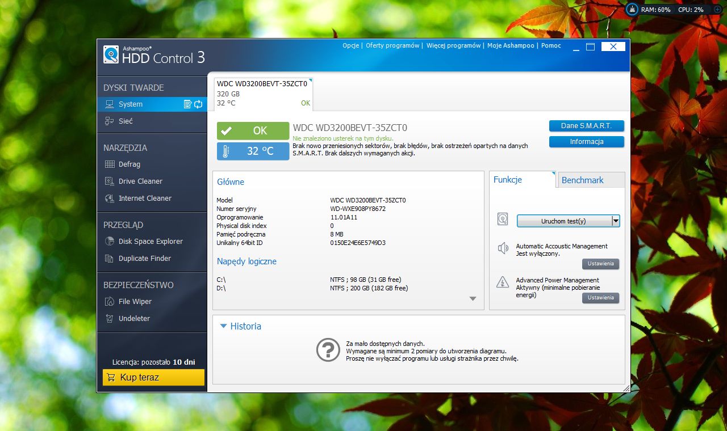Viewport: 727px width, 431px height.
Task: Click the Ashampoo HDD Control logo icon
Action: [111, 54]
